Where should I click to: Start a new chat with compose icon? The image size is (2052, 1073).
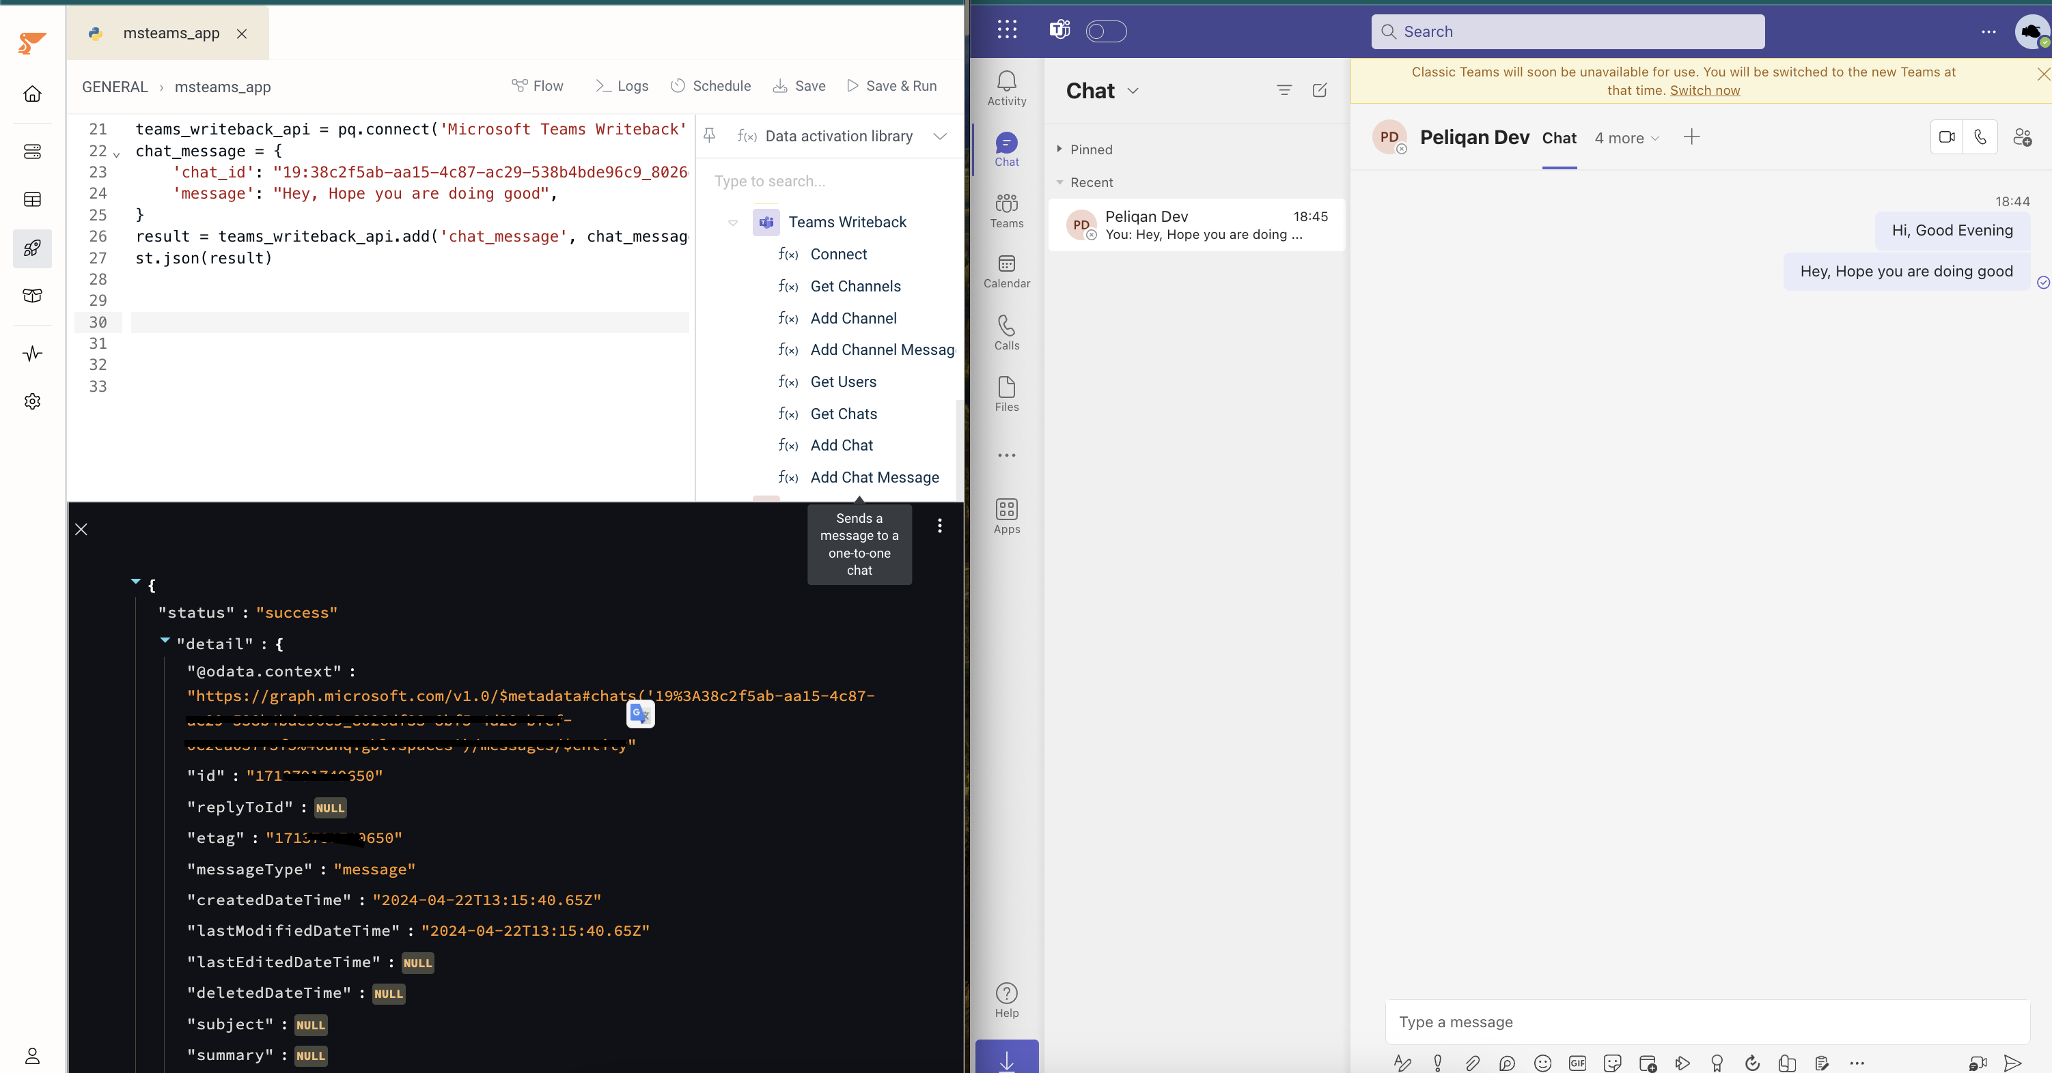(x=1320, y=90)
